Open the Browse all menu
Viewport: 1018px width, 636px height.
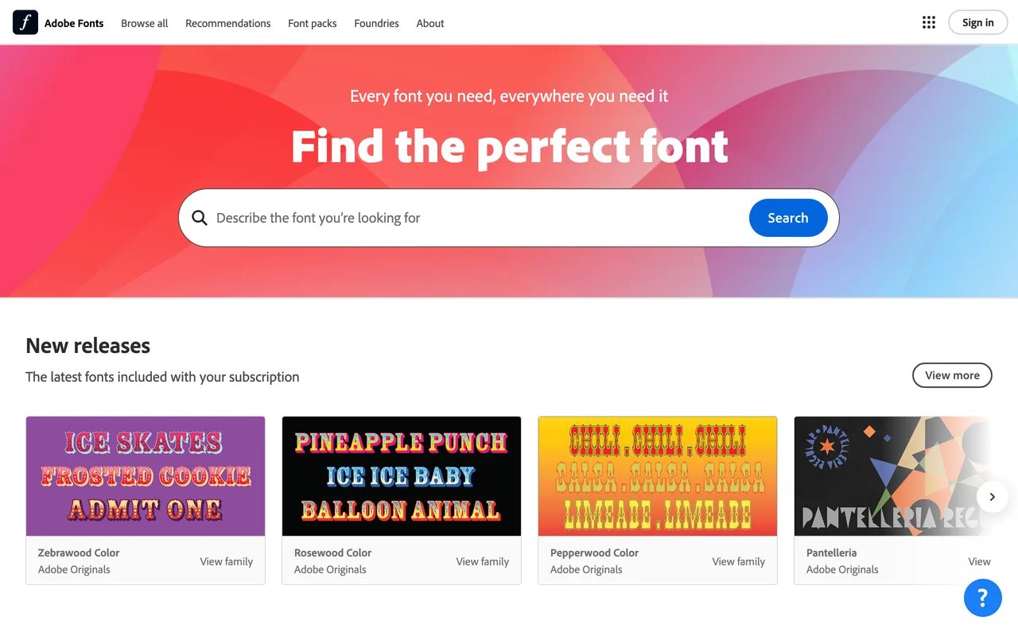point(144,23)
